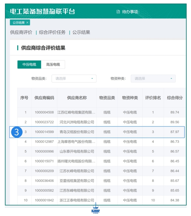Open the 物资品类 dropdown

[74, 79]
